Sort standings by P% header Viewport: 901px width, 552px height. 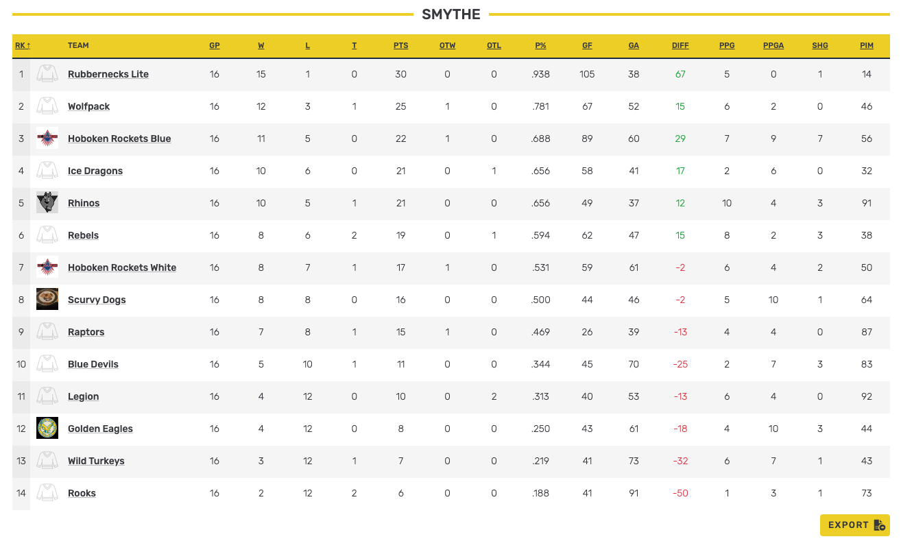540,46
